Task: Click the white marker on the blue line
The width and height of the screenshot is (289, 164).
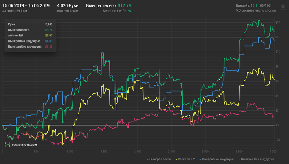Action: coord(220,90)
